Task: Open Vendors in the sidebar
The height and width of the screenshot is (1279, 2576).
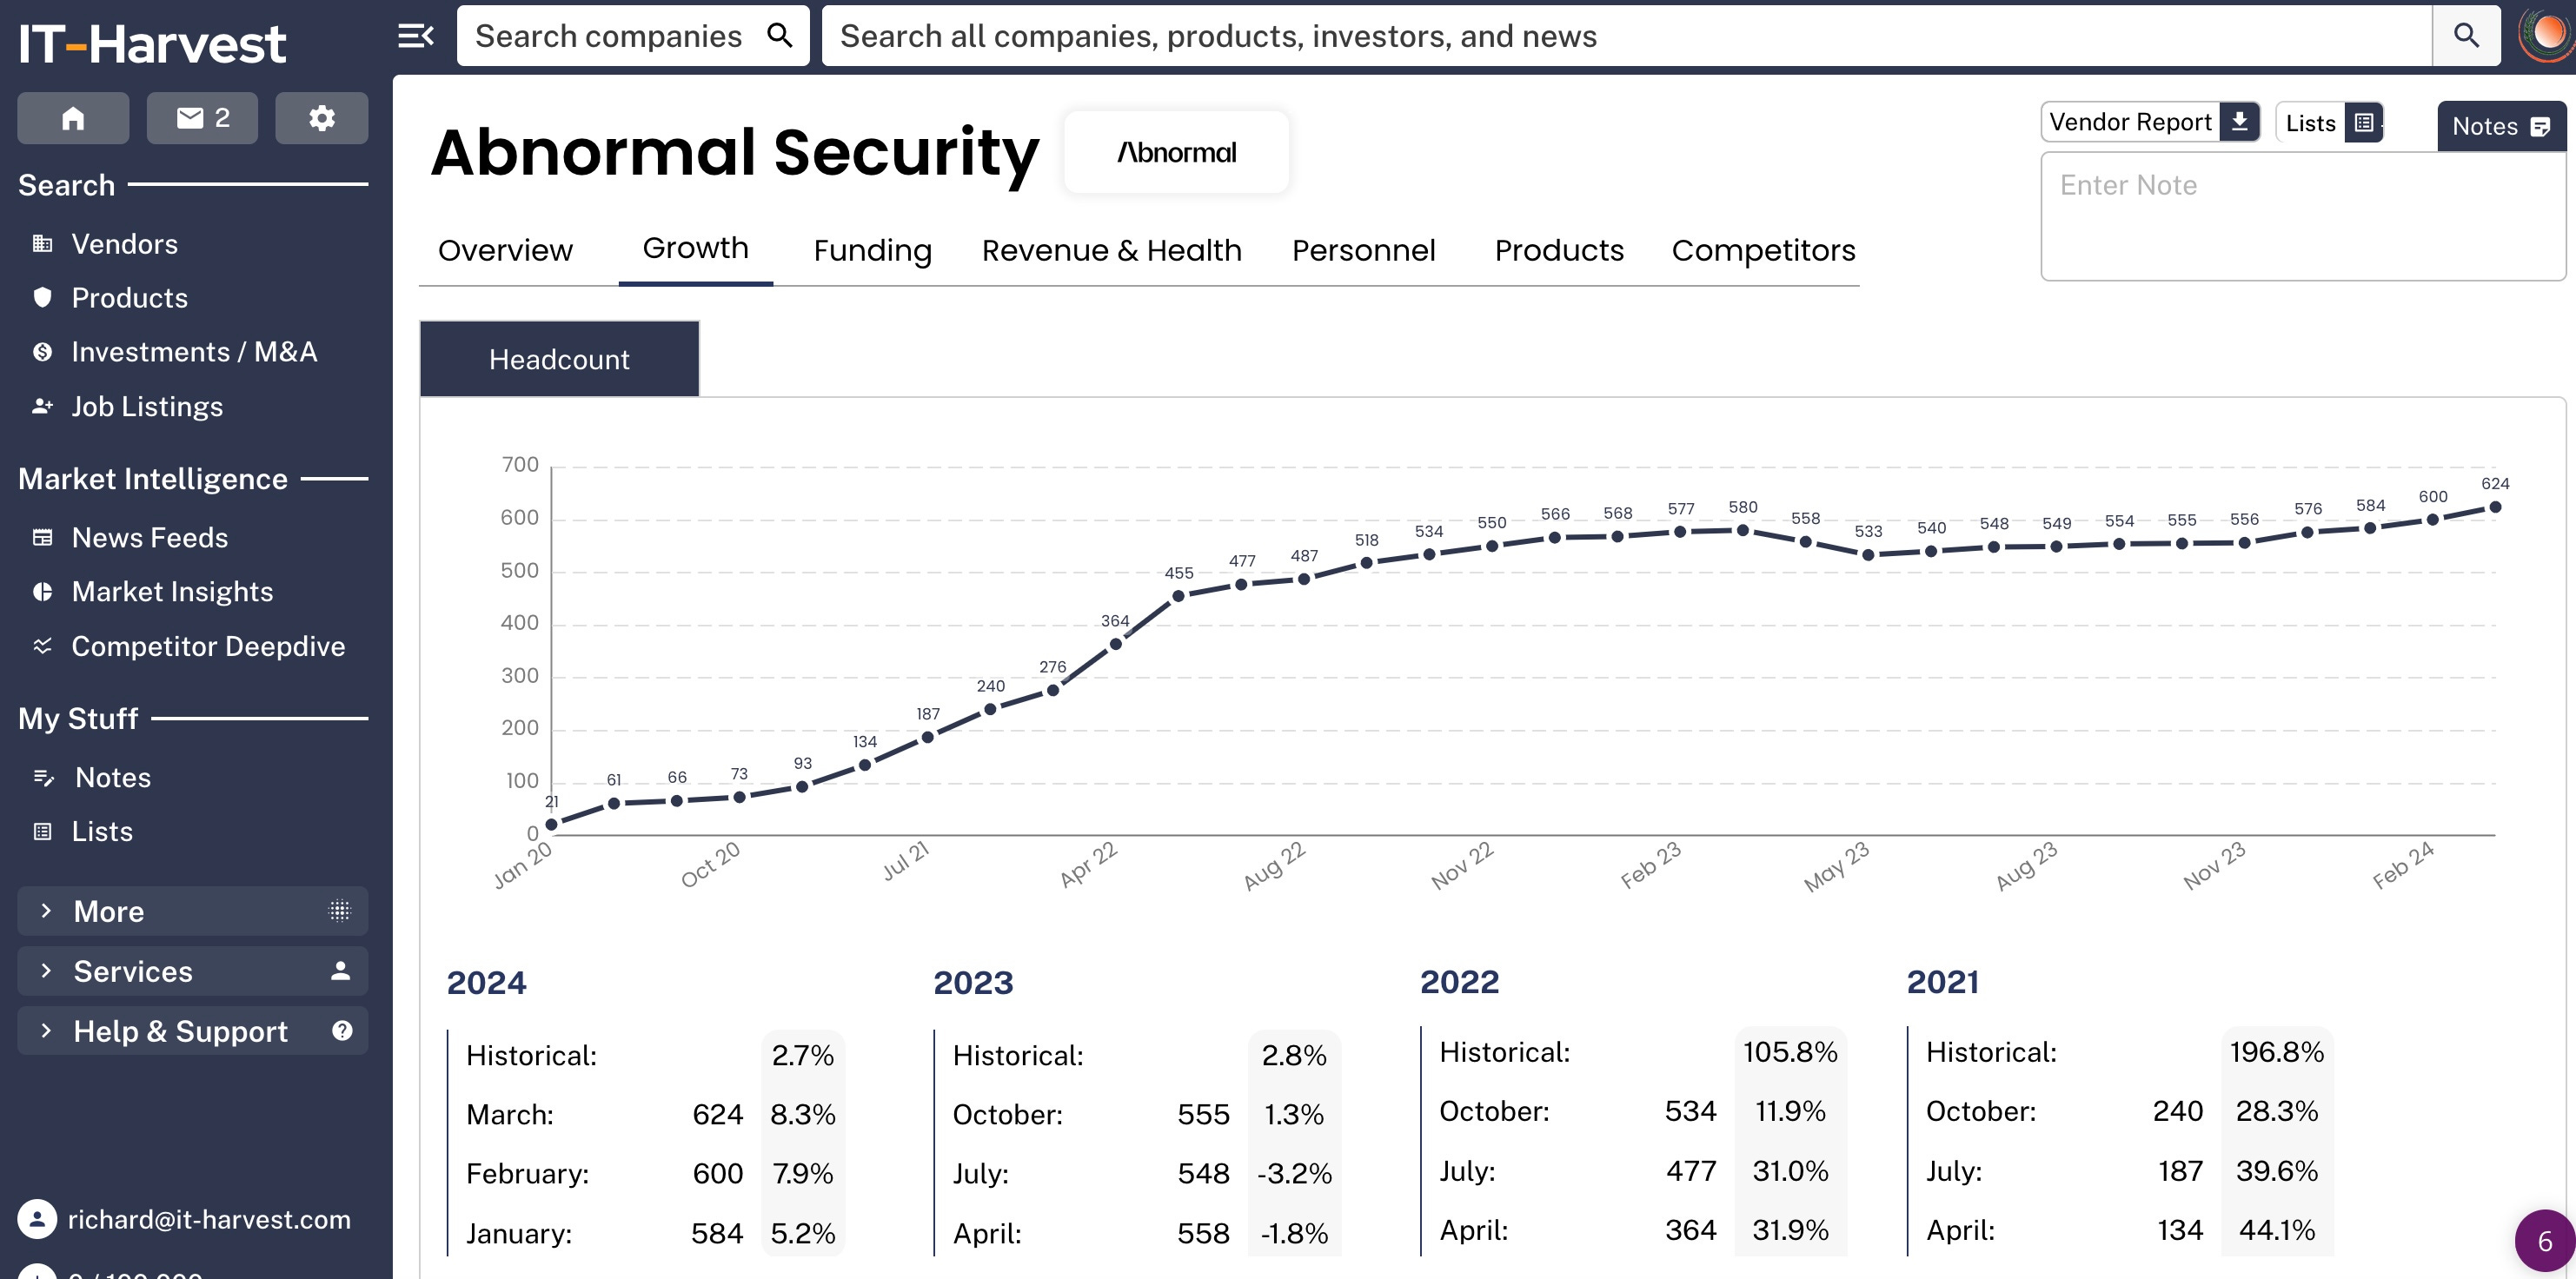Action: [124, 244]
